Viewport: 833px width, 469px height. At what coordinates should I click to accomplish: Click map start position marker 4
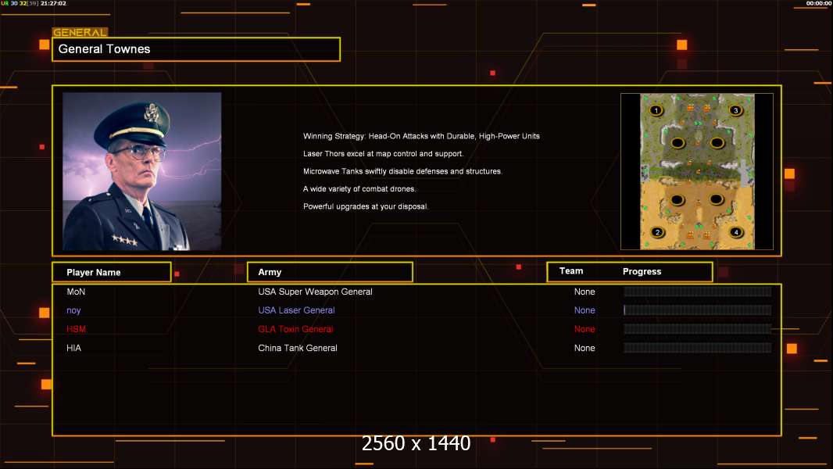point(736,232)
